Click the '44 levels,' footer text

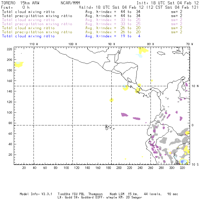(x=153, y=194)
